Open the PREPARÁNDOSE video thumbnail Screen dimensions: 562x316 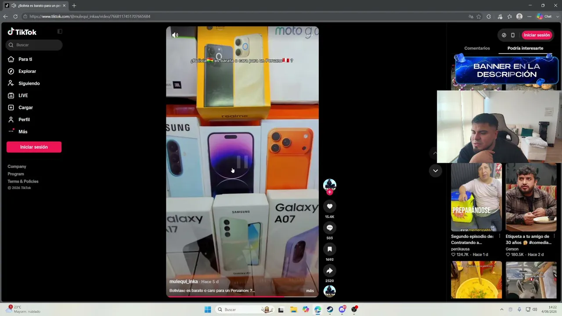pos(476,197)
